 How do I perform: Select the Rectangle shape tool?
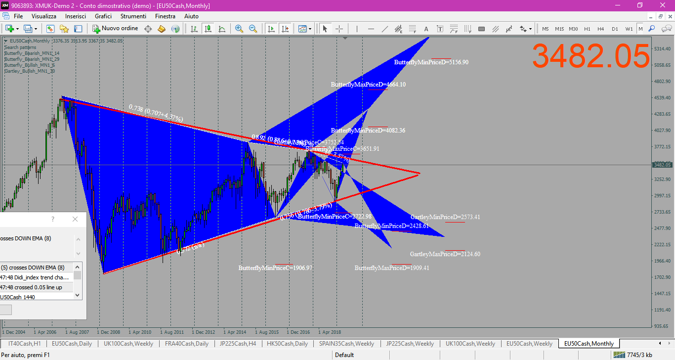pyautogui.click(x=481, y=29)
